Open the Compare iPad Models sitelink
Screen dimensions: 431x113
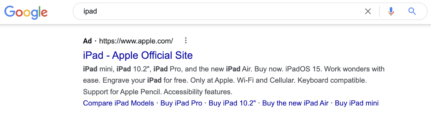click(x=118, y=103)
